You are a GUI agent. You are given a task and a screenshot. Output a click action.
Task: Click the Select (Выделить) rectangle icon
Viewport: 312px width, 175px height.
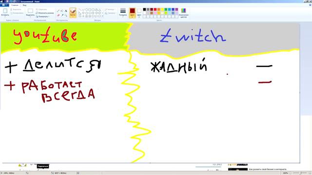pyautogui.click(x=30, y=11)
